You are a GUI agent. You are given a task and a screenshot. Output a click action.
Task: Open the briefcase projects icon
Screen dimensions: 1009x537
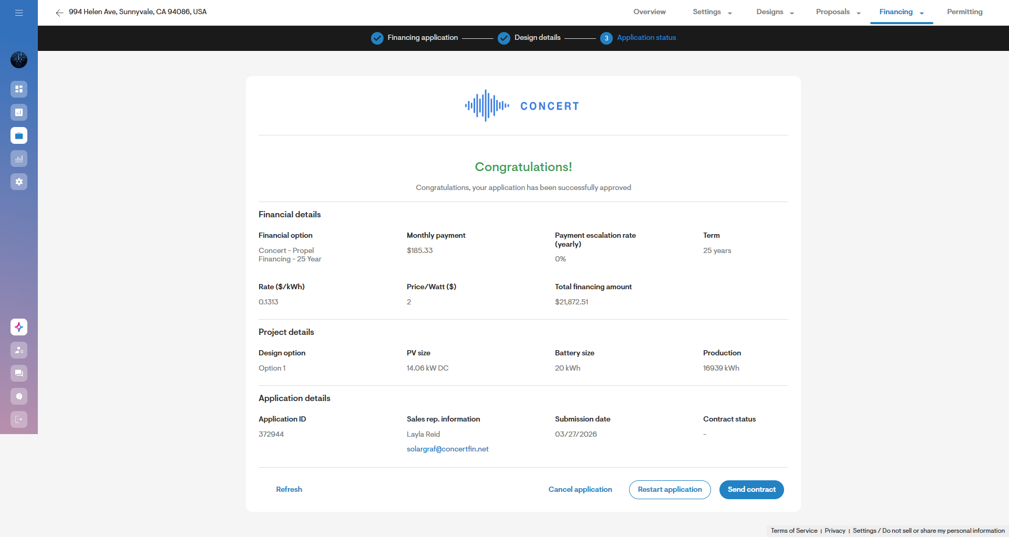(x=19, y=135)
